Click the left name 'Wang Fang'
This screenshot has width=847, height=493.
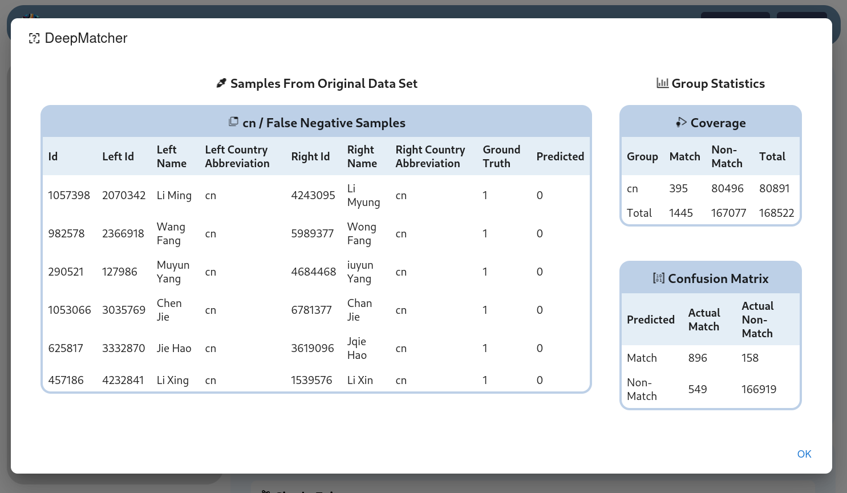pyautogui.click(x=171, y=233)
